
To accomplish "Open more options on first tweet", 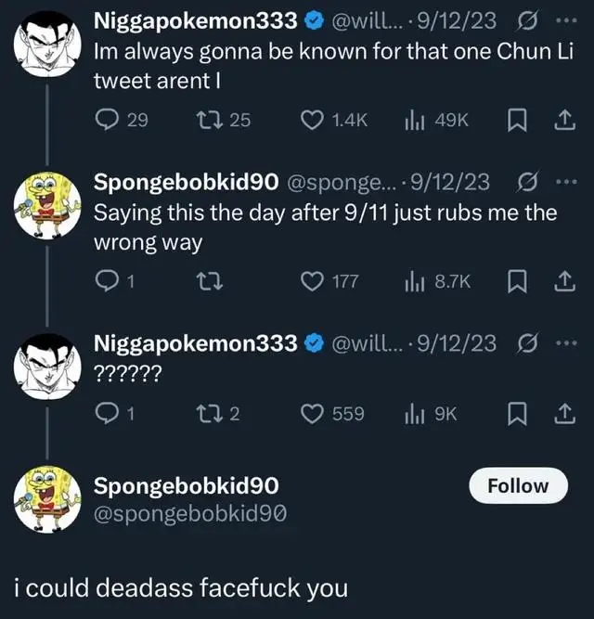I will coord(564,20).
